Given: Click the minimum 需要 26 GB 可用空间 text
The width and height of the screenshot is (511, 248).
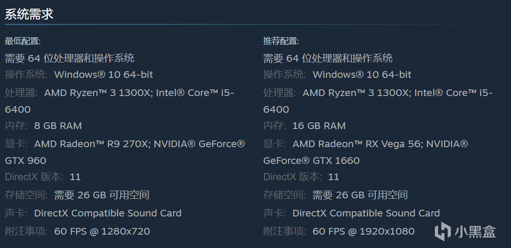Looking at the screenshot, I should 102,195.
